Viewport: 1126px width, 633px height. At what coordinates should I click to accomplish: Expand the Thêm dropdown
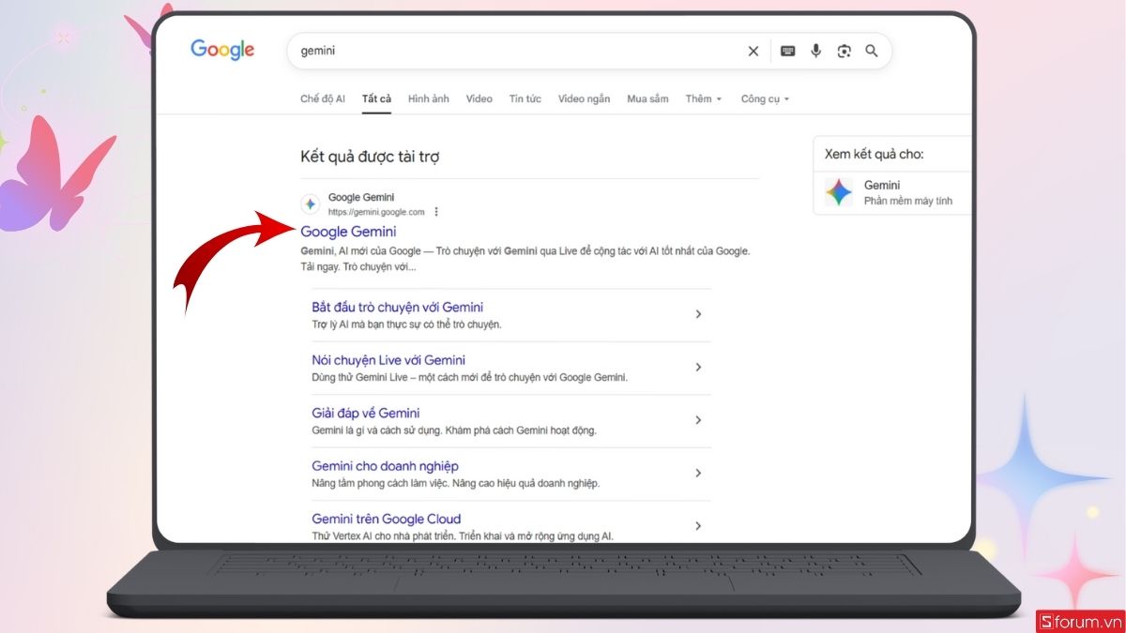(x=704, y=98)
